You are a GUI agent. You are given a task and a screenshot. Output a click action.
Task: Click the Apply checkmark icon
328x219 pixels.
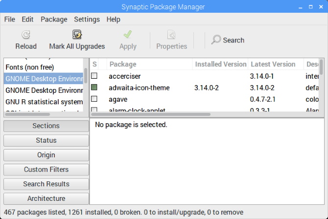click(128, 35)
